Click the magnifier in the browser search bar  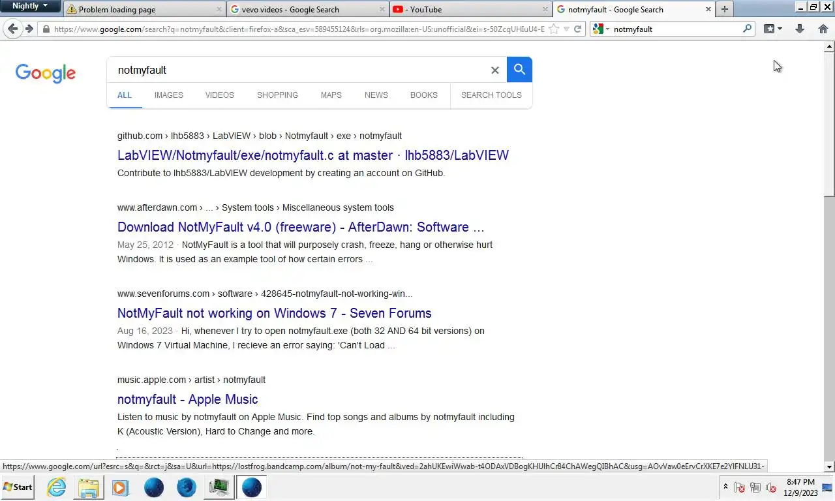click(748, 29)
